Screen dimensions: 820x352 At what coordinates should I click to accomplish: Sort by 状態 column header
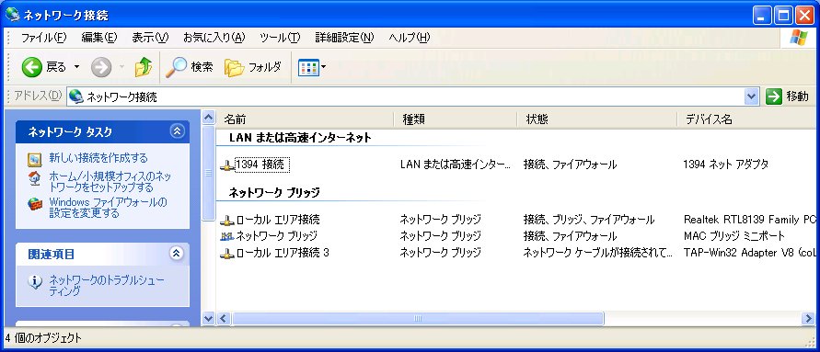(596, 119)
